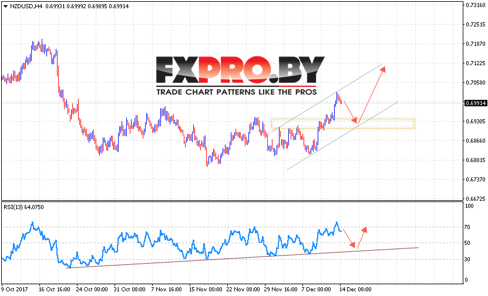The height and width of the screenshot is (296, 488).
Task: Select the 0.73160 price axis label
Action: 476,5
